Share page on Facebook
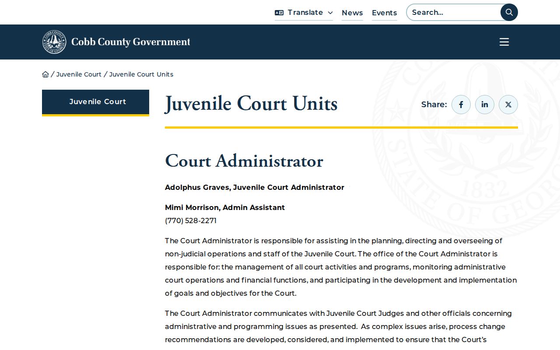This screenshot has height=350, width=560. pos(461,105)
